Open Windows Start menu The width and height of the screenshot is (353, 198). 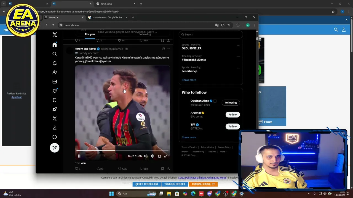111,194
